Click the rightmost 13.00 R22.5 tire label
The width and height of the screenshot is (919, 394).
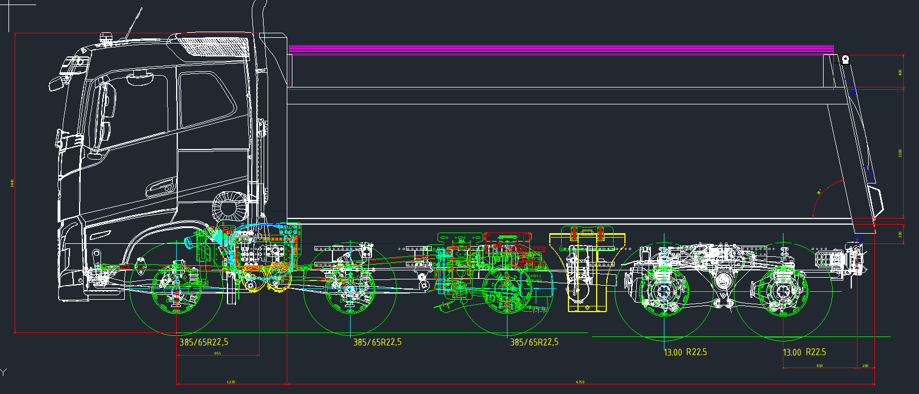coord(804,352)
